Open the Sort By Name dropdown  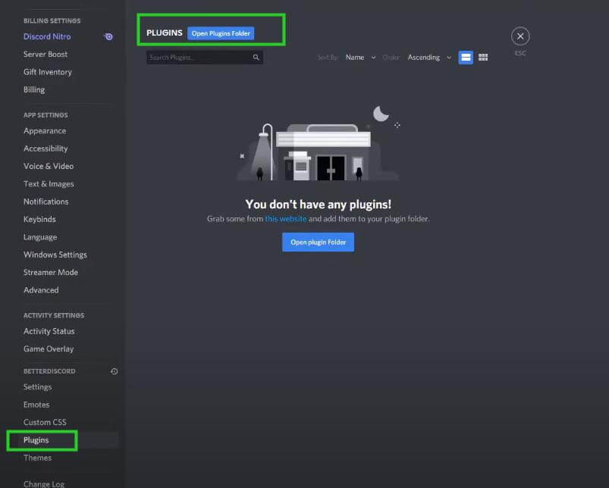(360, 58)
